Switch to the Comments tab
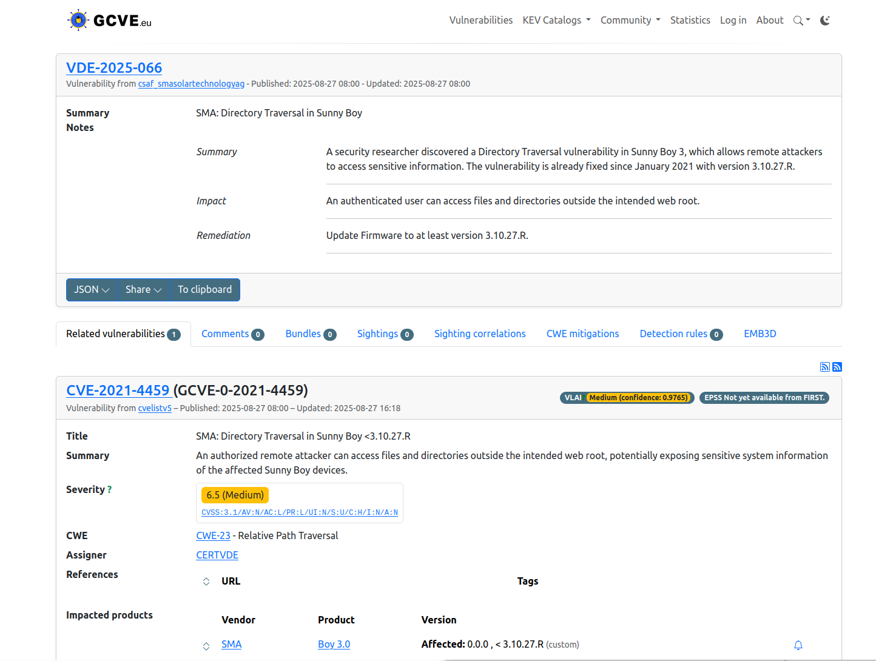 click(x=232, y=334)
